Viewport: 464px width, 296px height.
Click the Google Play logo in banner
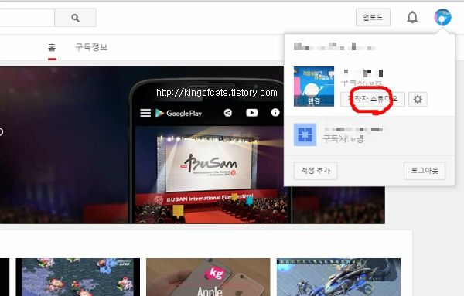179,113
